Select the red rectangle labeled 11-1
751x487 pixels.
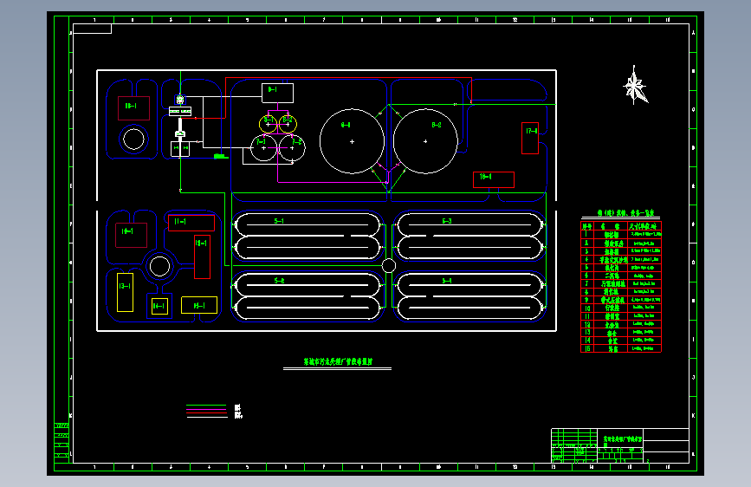point(191,223)
